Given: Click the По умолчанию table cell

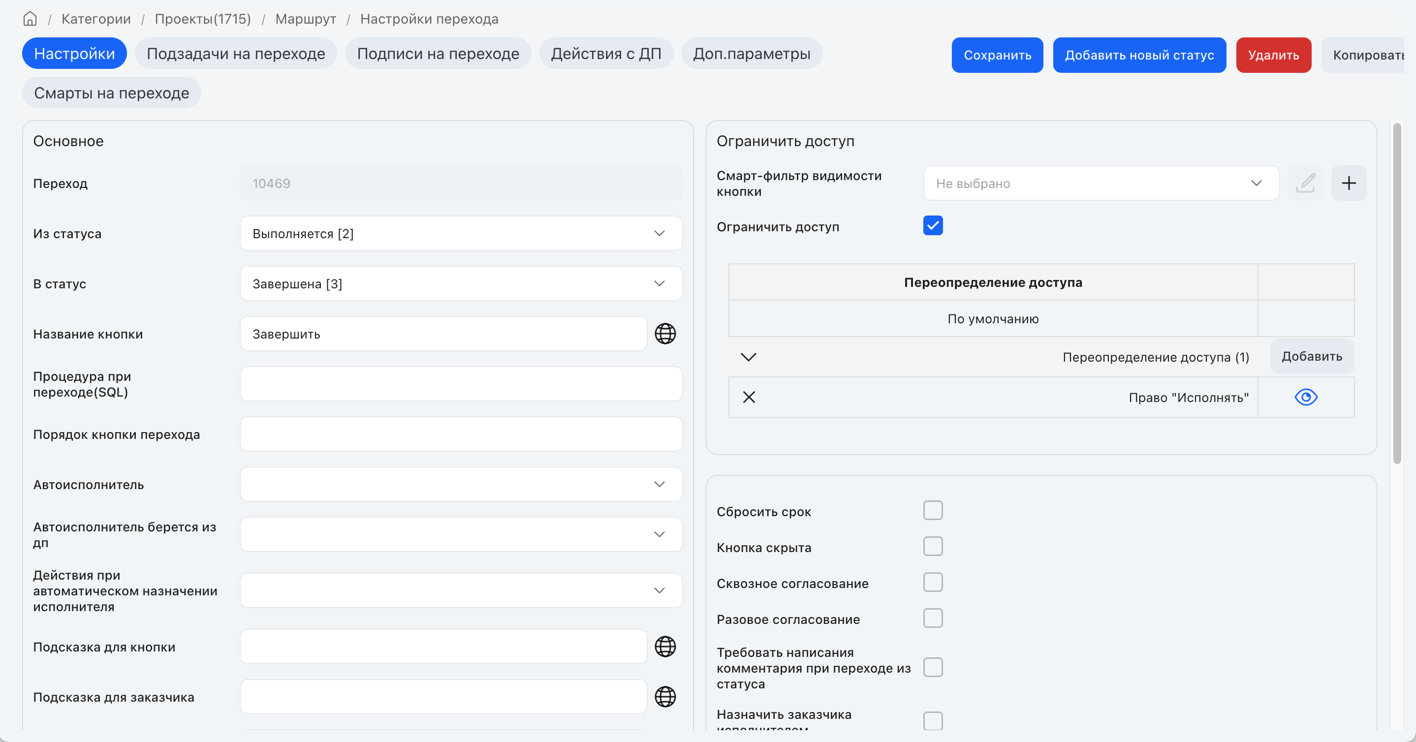Looking at the screenshot, I should (x=993, y=318).
